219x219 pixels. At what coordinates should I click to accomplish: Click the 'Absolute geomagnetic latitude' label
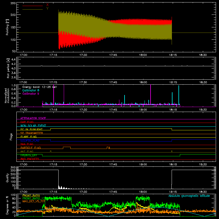coord(189,196)
